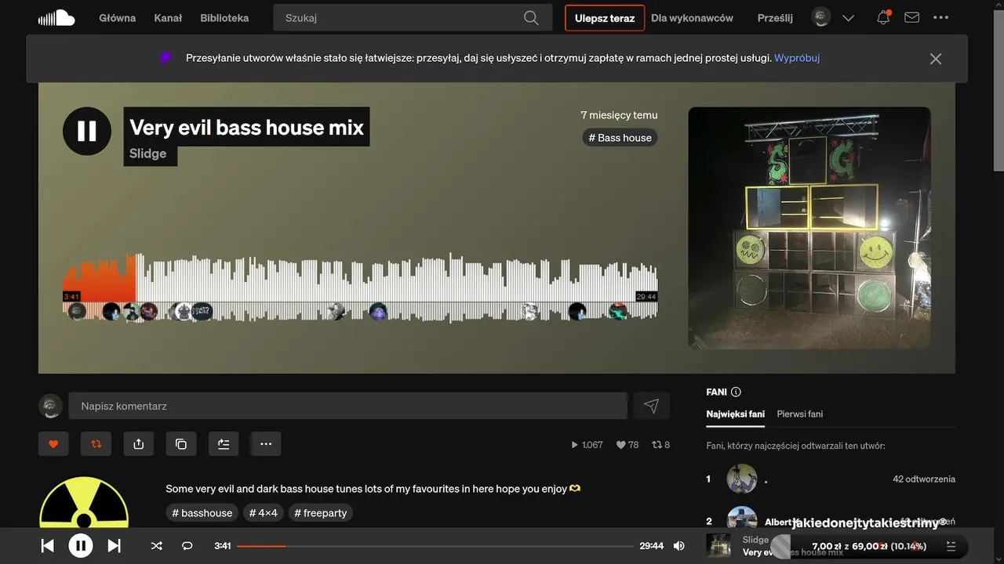Screen dimensions: 1004x564
Task: Open the Dla wykonawców link
Action: [x=692, y=18]
